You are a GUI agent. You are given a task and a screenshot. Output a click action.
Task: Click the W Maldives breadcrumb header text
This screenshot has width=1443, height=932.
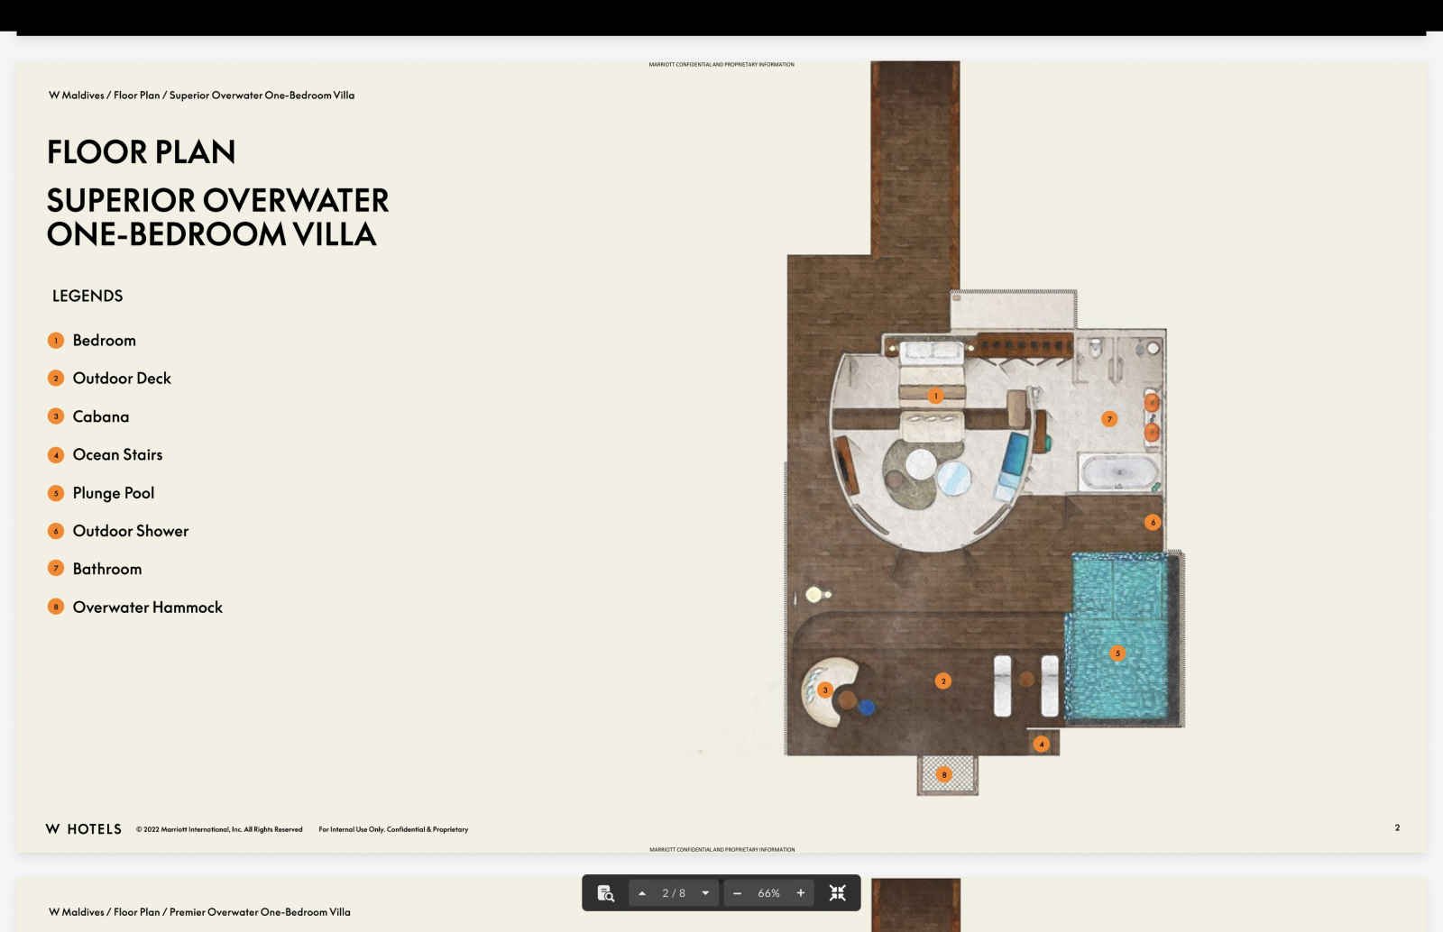[201, 95]
